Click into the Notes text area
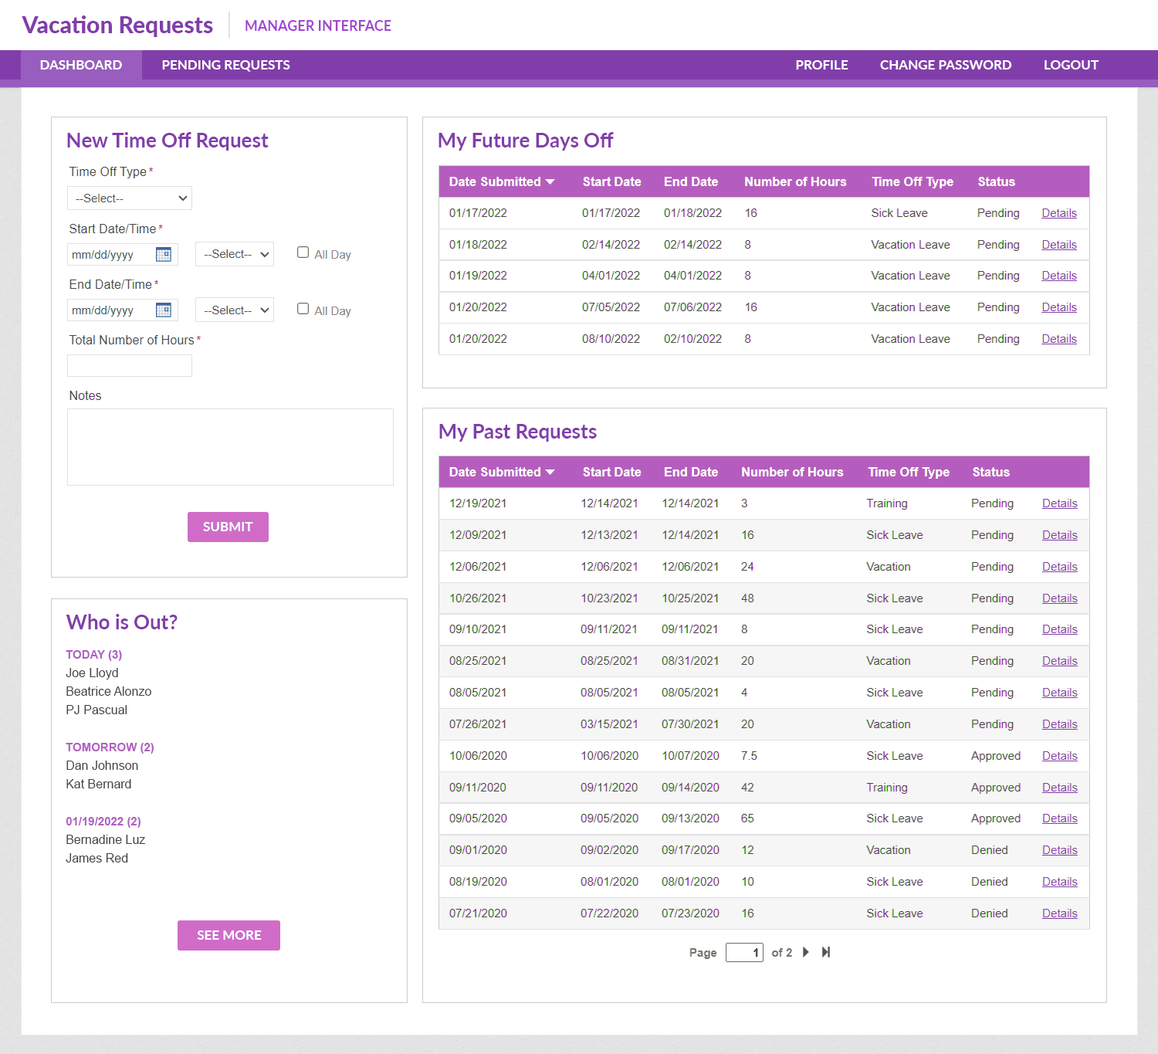The width and height of the screenshot is (1158, 1054). pos(230,447)
